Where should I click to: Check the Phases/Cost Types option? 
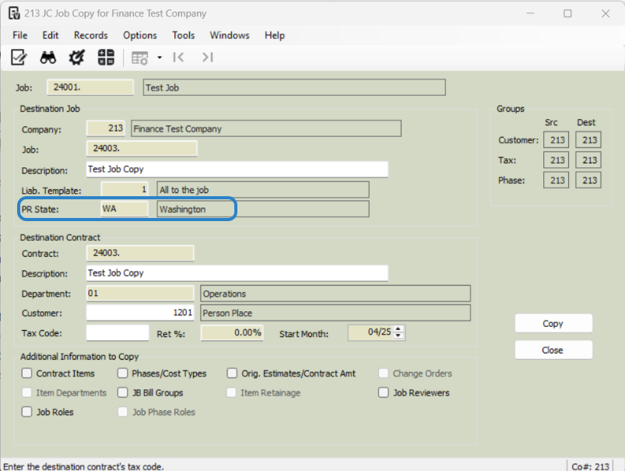[x=122, y=373]
